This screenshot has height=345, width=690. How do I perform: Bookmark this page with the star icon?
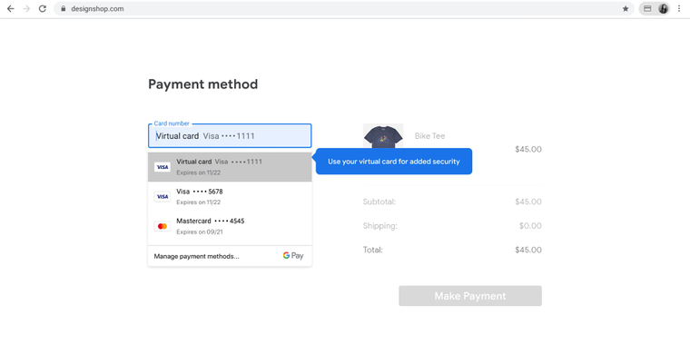pyautogui.click(x=626, y=9)
